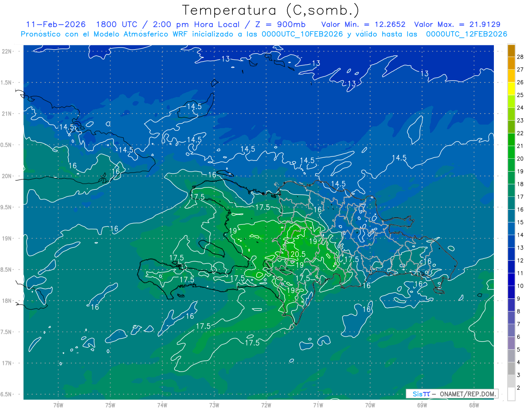
Task: Click the '0000UTC_10FEB2026' initialization time
Action: pos(302,34)
